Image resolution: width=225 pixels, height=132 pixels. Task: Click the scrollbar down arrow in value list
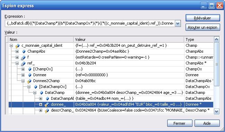pyautogui.click(x=216, y=111)
